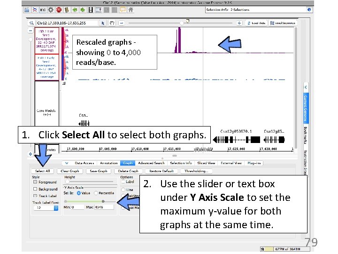Click the Y Axis Scale min slider knob
The height and width of the screenshot is (254, 338).
pos(66,201)
